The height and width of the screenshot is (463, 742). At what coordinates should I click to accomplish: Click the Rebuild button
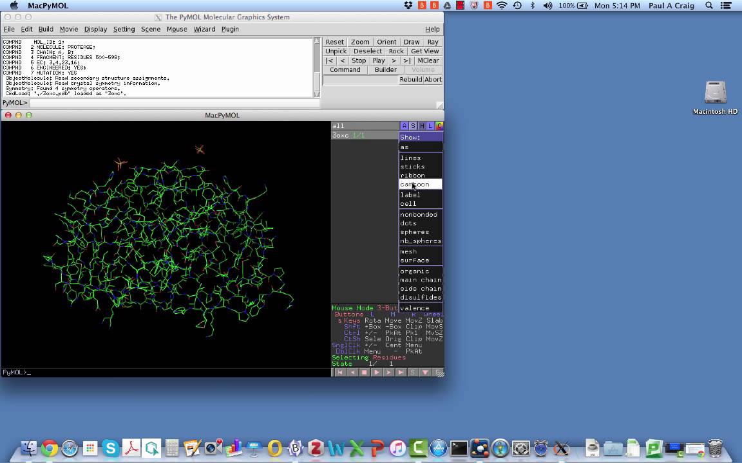tap(411, 79)
